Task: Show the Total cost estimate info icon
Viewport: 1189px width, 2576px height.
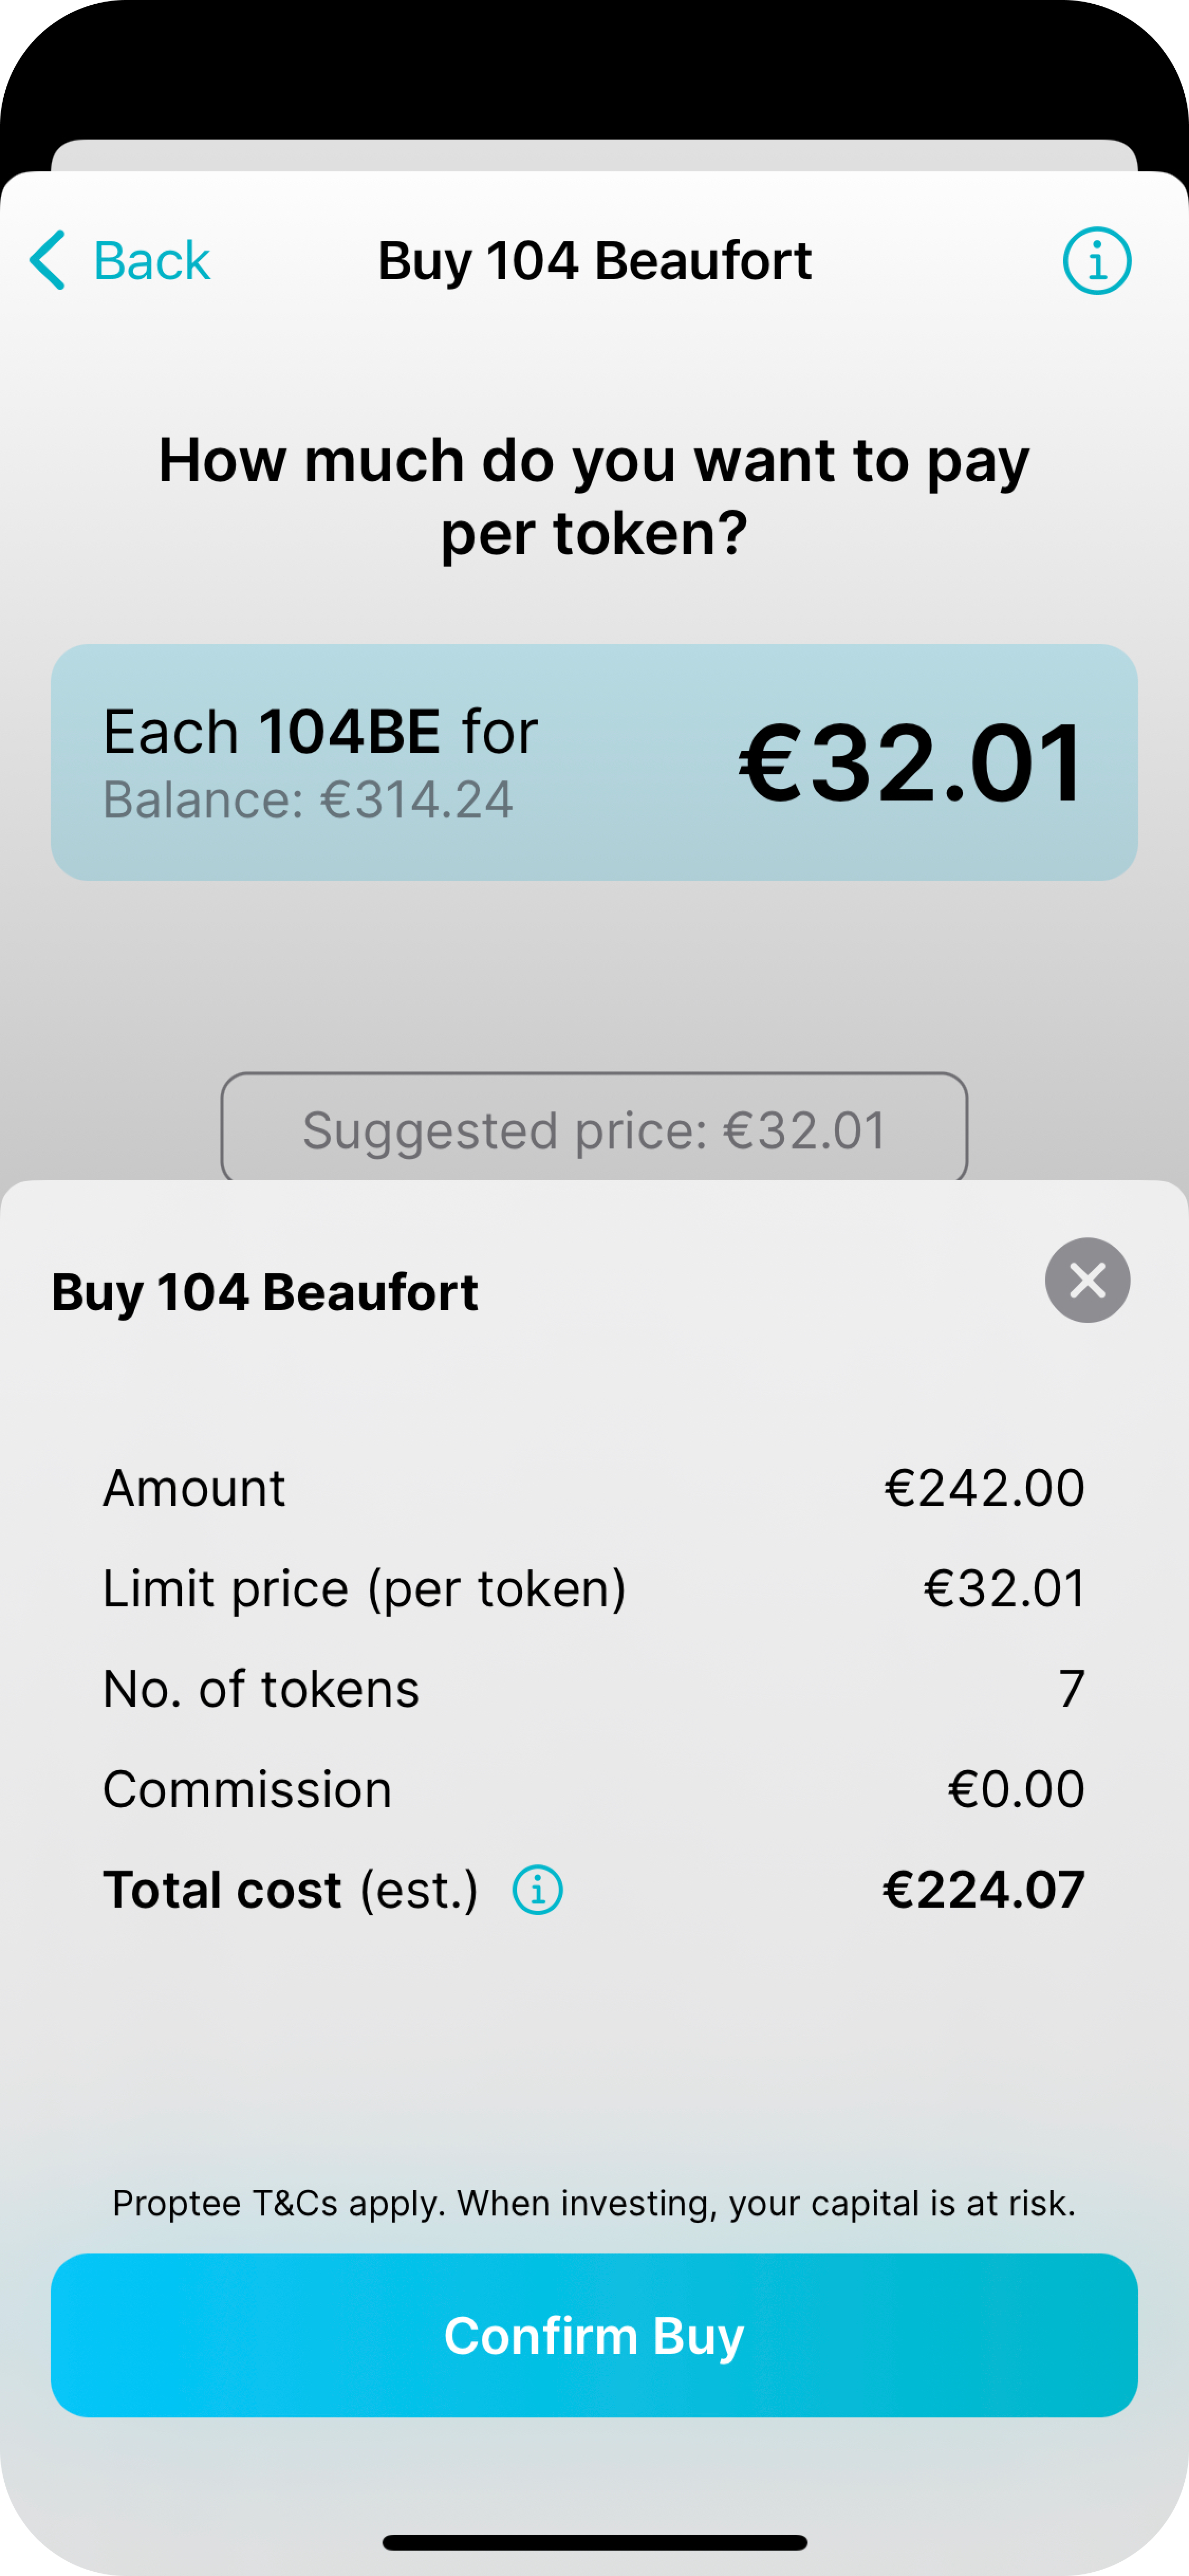Action: coord(537,1890)
